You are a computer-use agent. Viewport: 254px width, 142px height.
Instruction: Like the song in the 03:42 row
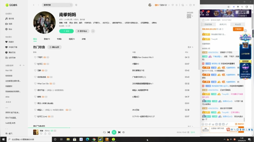35,71
